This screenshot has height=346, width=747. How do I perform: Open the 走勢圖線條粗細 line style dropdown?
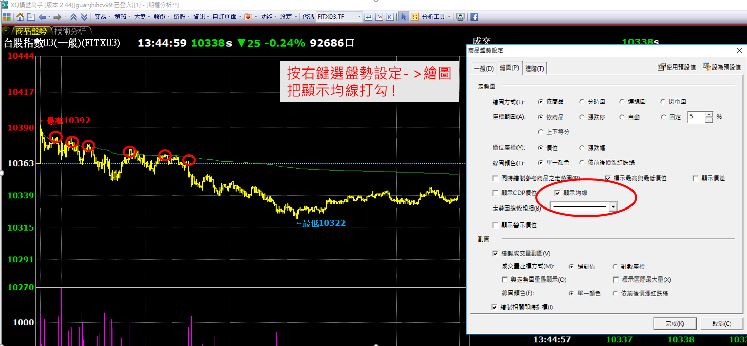coord(613,207)
